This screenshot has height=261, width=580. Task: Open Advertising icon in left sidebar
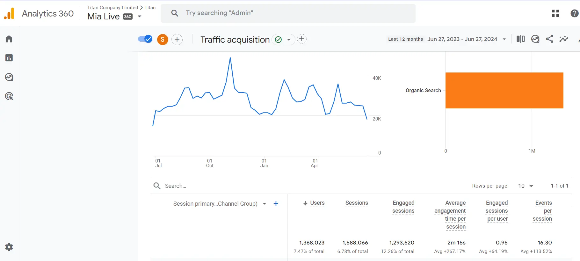(9, 96)
